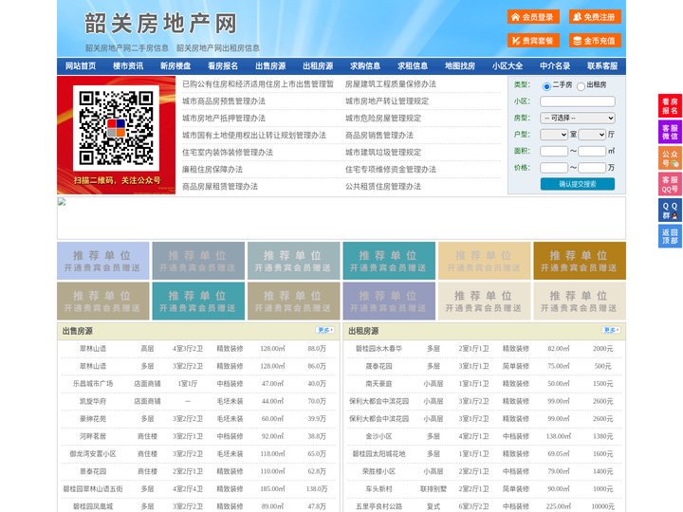Open 豪绅花苑 sale listing
This screenshot has height=512, width=683.
click(93, 418)
